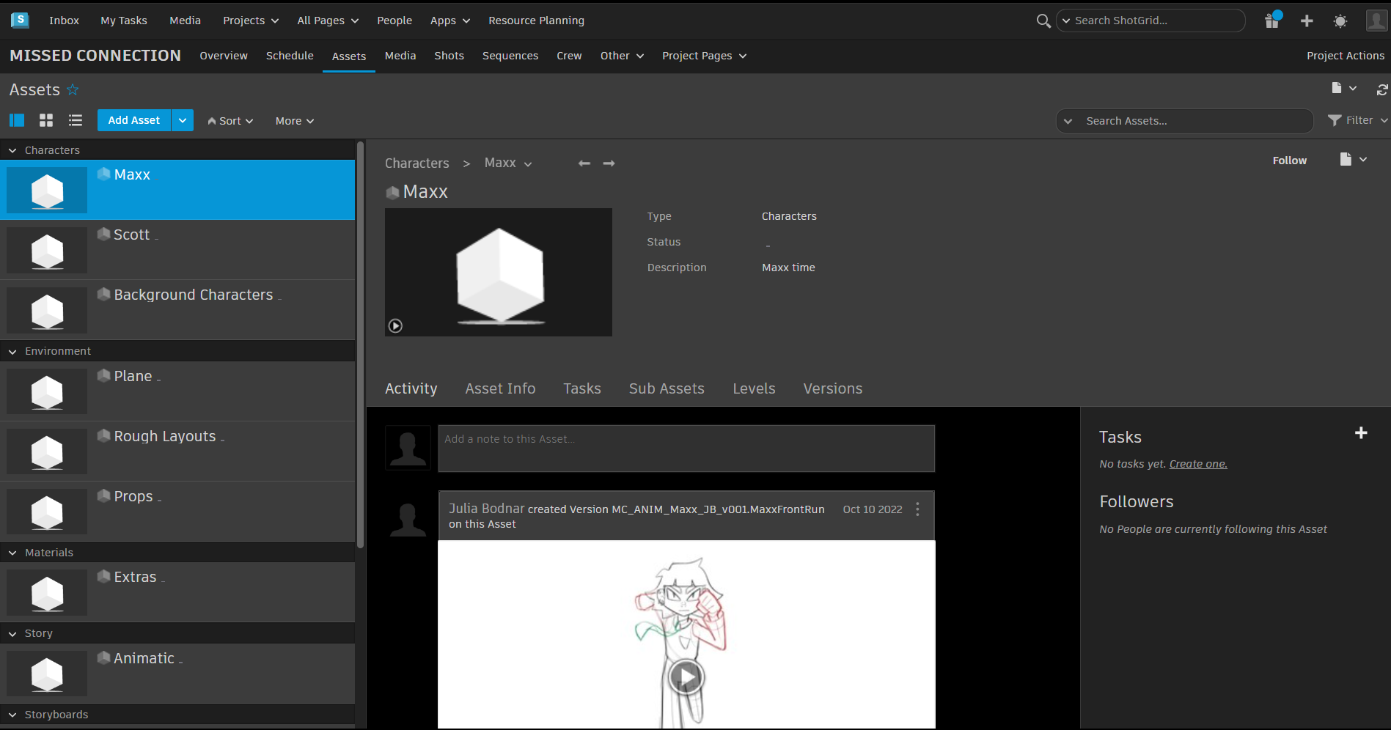Open the Project Pages dropdown
The height and width of the screenshot is (730, 1391).
(x=704, y=56)
